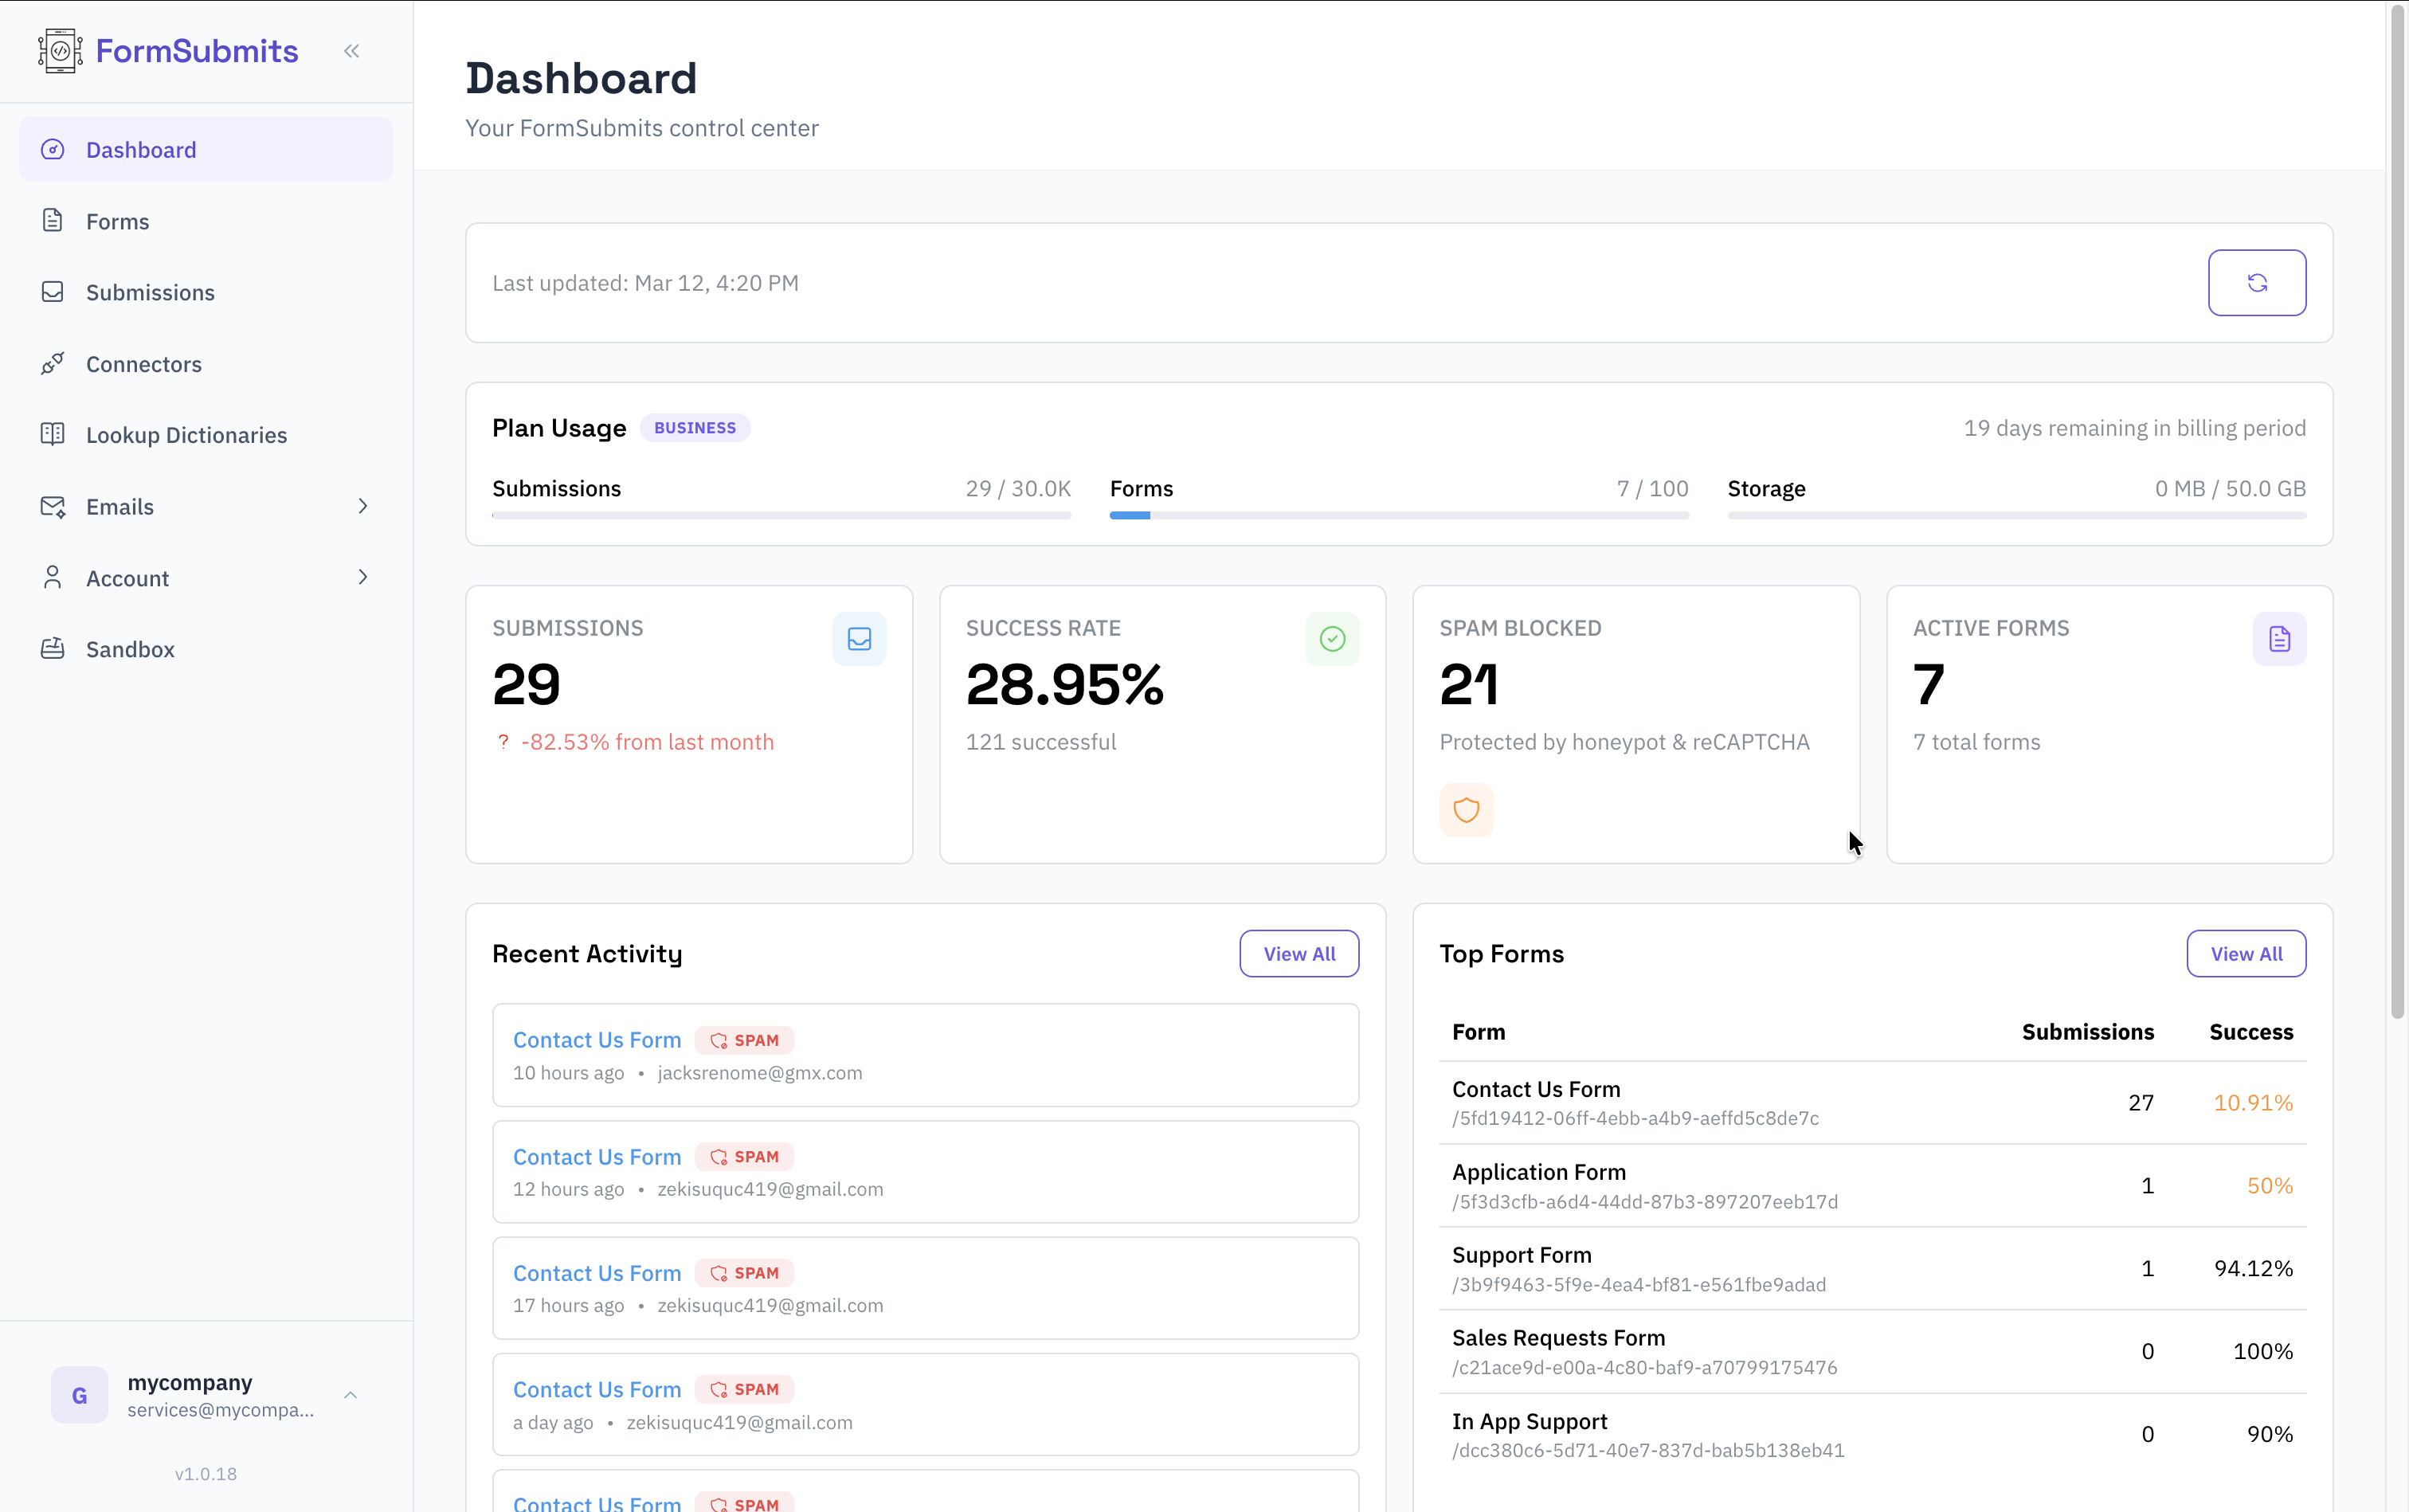Image resolution: width=2409 pixels, height=1512 pixels.
Task: Click the Submissions card inbox icon
Action: [x=859, y=639]
